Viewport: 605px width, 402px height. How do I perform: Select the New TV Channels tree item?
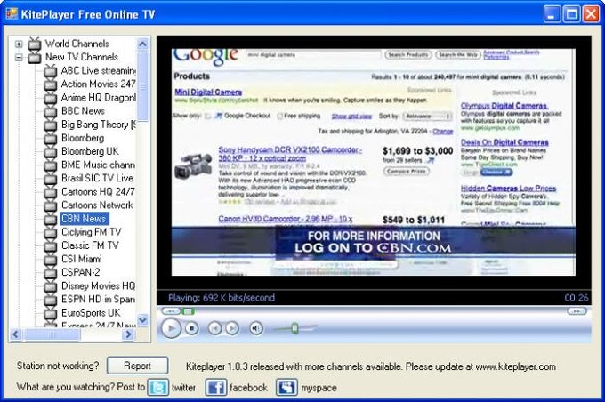pos(82,57)
